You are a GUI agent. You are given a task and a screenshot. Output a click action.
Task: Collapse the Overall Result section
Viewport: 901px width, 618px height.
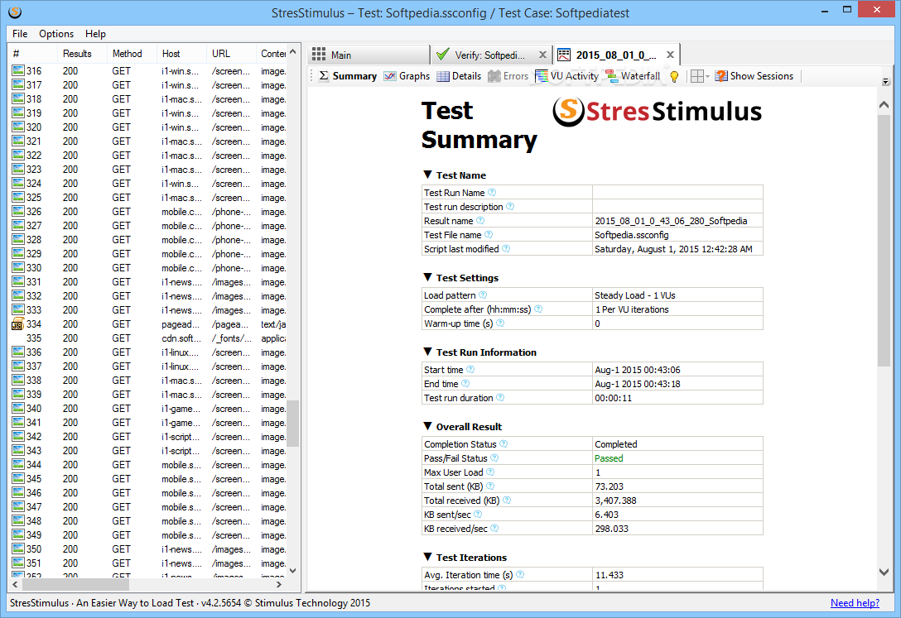tap(427, 426)
